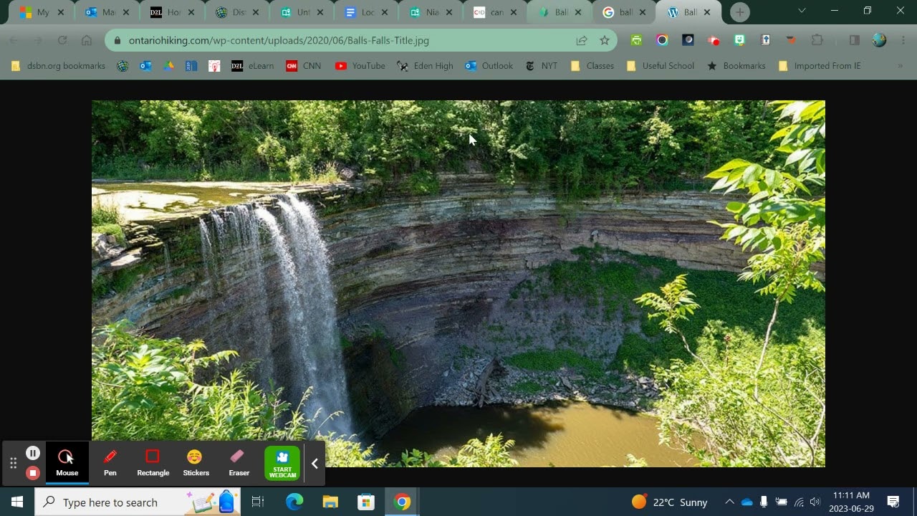Select the Rectangle drawing tool
The image size is (917, 516).
(x=153, y=462)
